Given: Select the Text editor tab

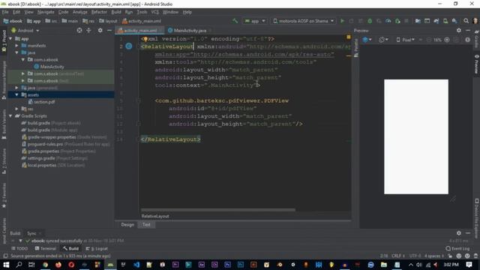Looking at the screenshot, I should (x=146, y=225).
